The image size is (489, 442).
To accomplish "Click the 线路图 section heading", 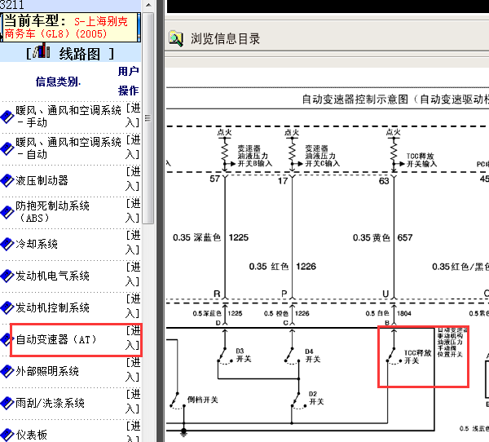I will pyautogui.click(x=79, y=54).
